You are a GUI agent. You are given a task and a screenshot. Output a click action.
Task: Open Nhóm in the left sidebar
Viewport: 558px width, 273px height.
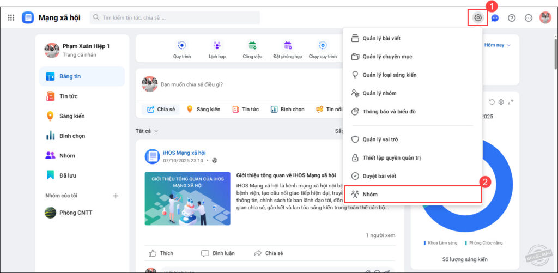click(82, 155)
